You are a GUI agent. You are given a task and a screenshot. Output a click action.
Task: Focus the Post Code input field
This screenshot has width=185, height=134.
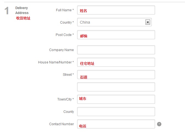click(x=116, y=35)
